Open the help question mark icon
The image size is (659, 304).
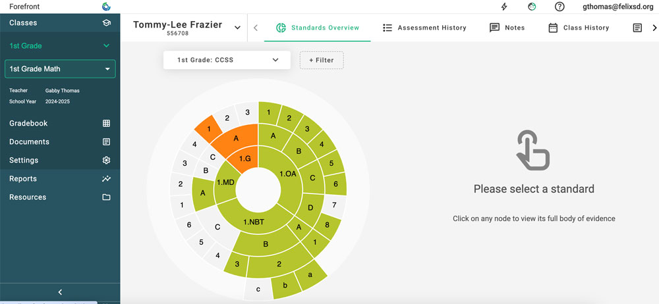pos(559,7)
